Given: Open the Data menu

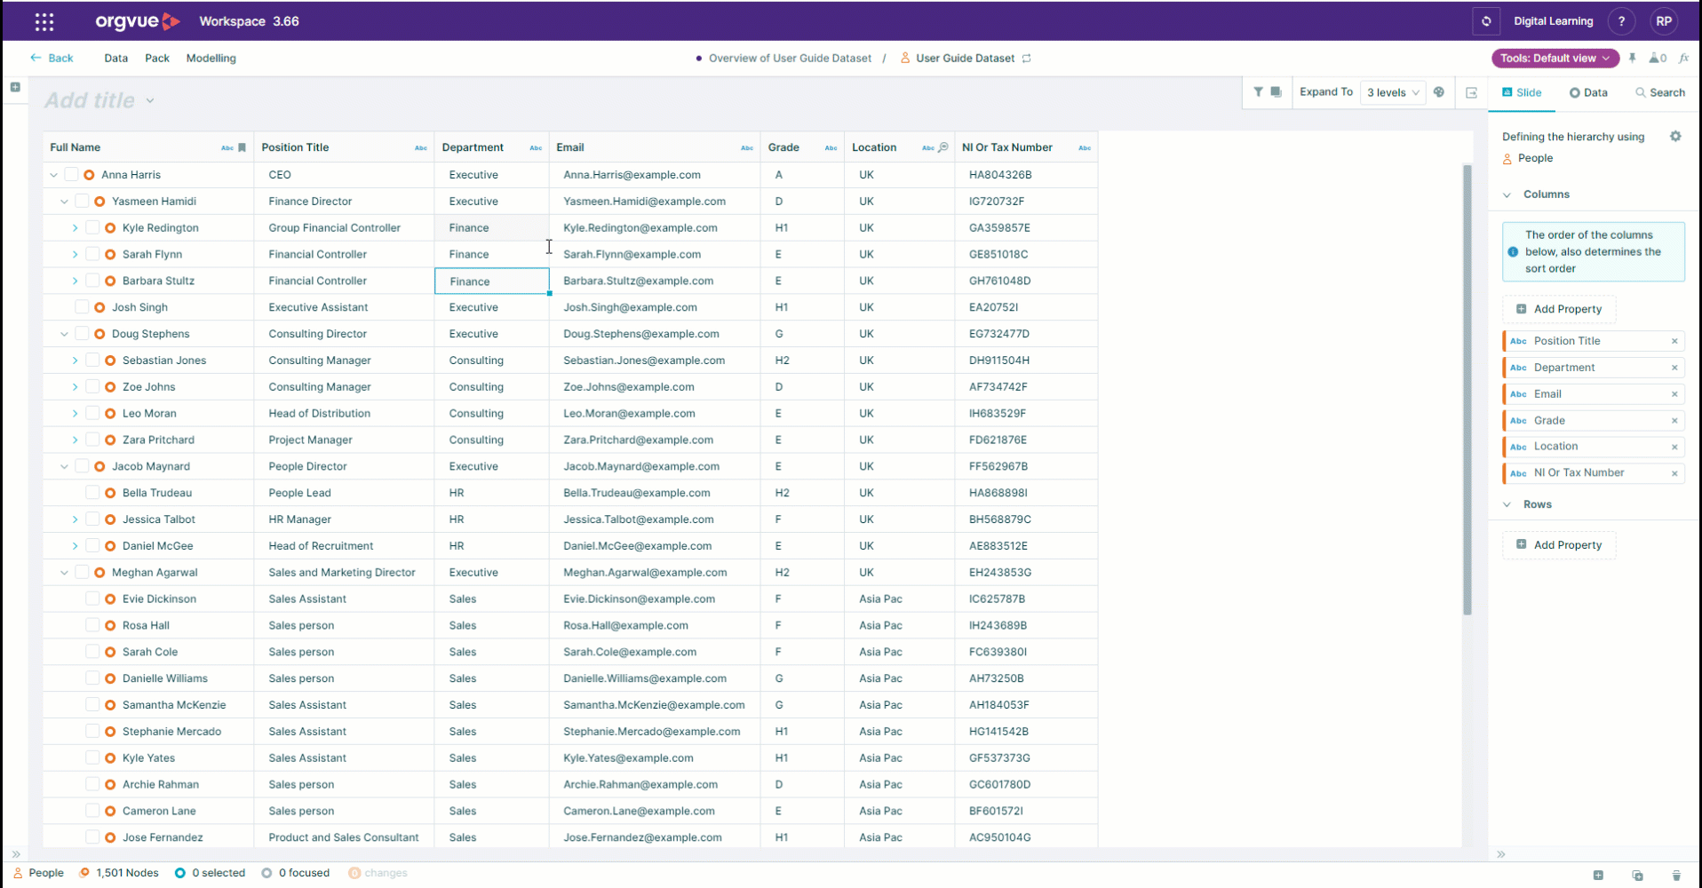Looking at the screenshot, I should coord(115,59).
